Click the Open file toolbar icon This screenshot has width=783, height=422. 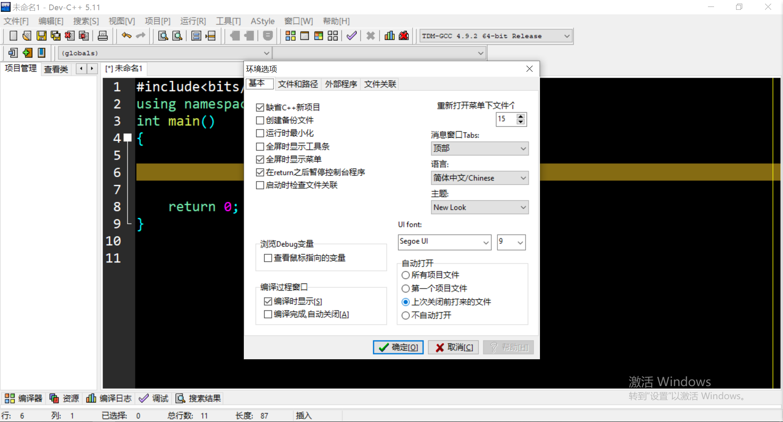coord(27,36)
